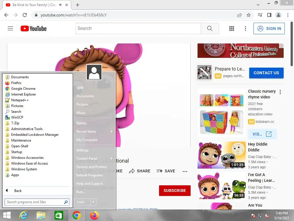
Task: Click the CONTACT US ad button
Action: [x=266, y=73]
